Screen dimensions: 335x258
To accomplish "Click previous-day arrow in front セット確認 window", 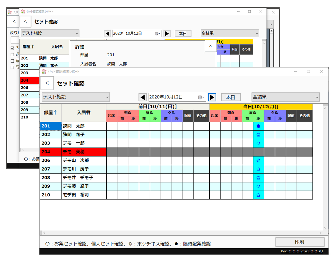I will coord(143,97).
